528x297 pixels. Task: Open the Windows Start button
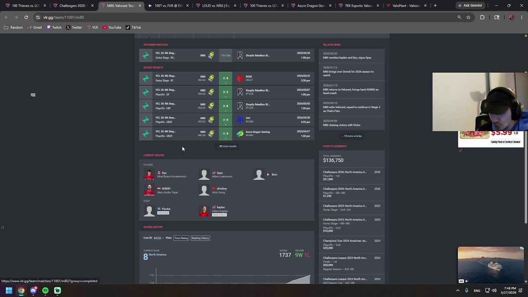(9, 290)
